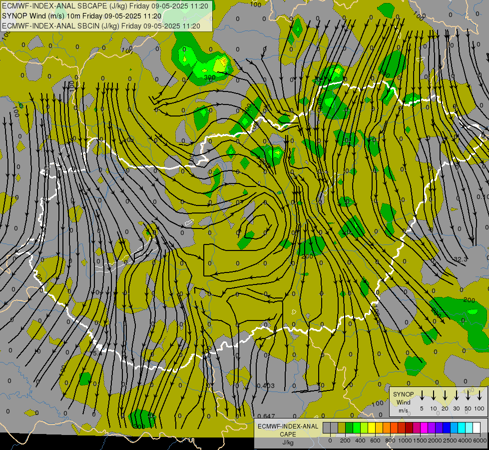Click the 5 m/s wind arrow in legend
Screen dimensions: 489x450
pyautogui.click(x=422, y=395)
